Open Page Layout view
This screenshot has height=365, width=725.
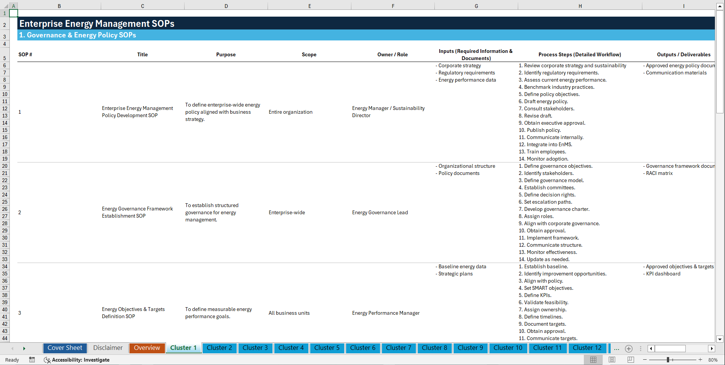612,360
